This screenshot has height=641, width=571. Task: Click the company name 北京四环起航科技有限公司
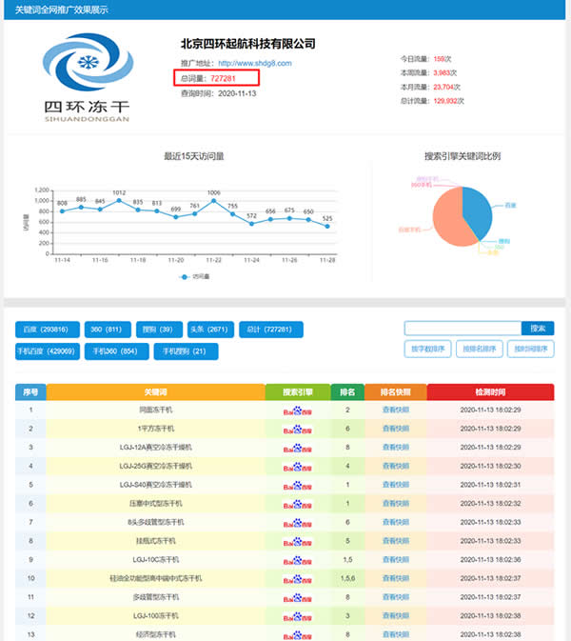248,44
